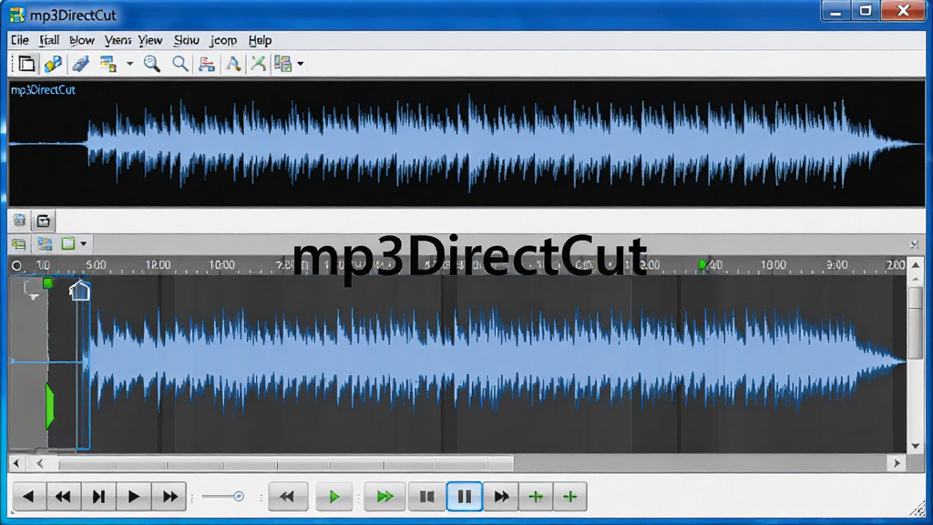Click the red and blue levels toolbar icon
Viewport: 933px width, 525px height.
(207, 64)
